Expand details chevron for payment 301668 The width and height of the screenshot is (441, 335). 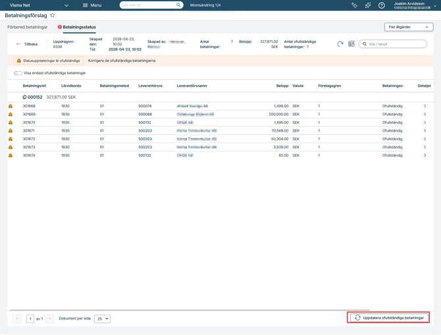point(425,106)
